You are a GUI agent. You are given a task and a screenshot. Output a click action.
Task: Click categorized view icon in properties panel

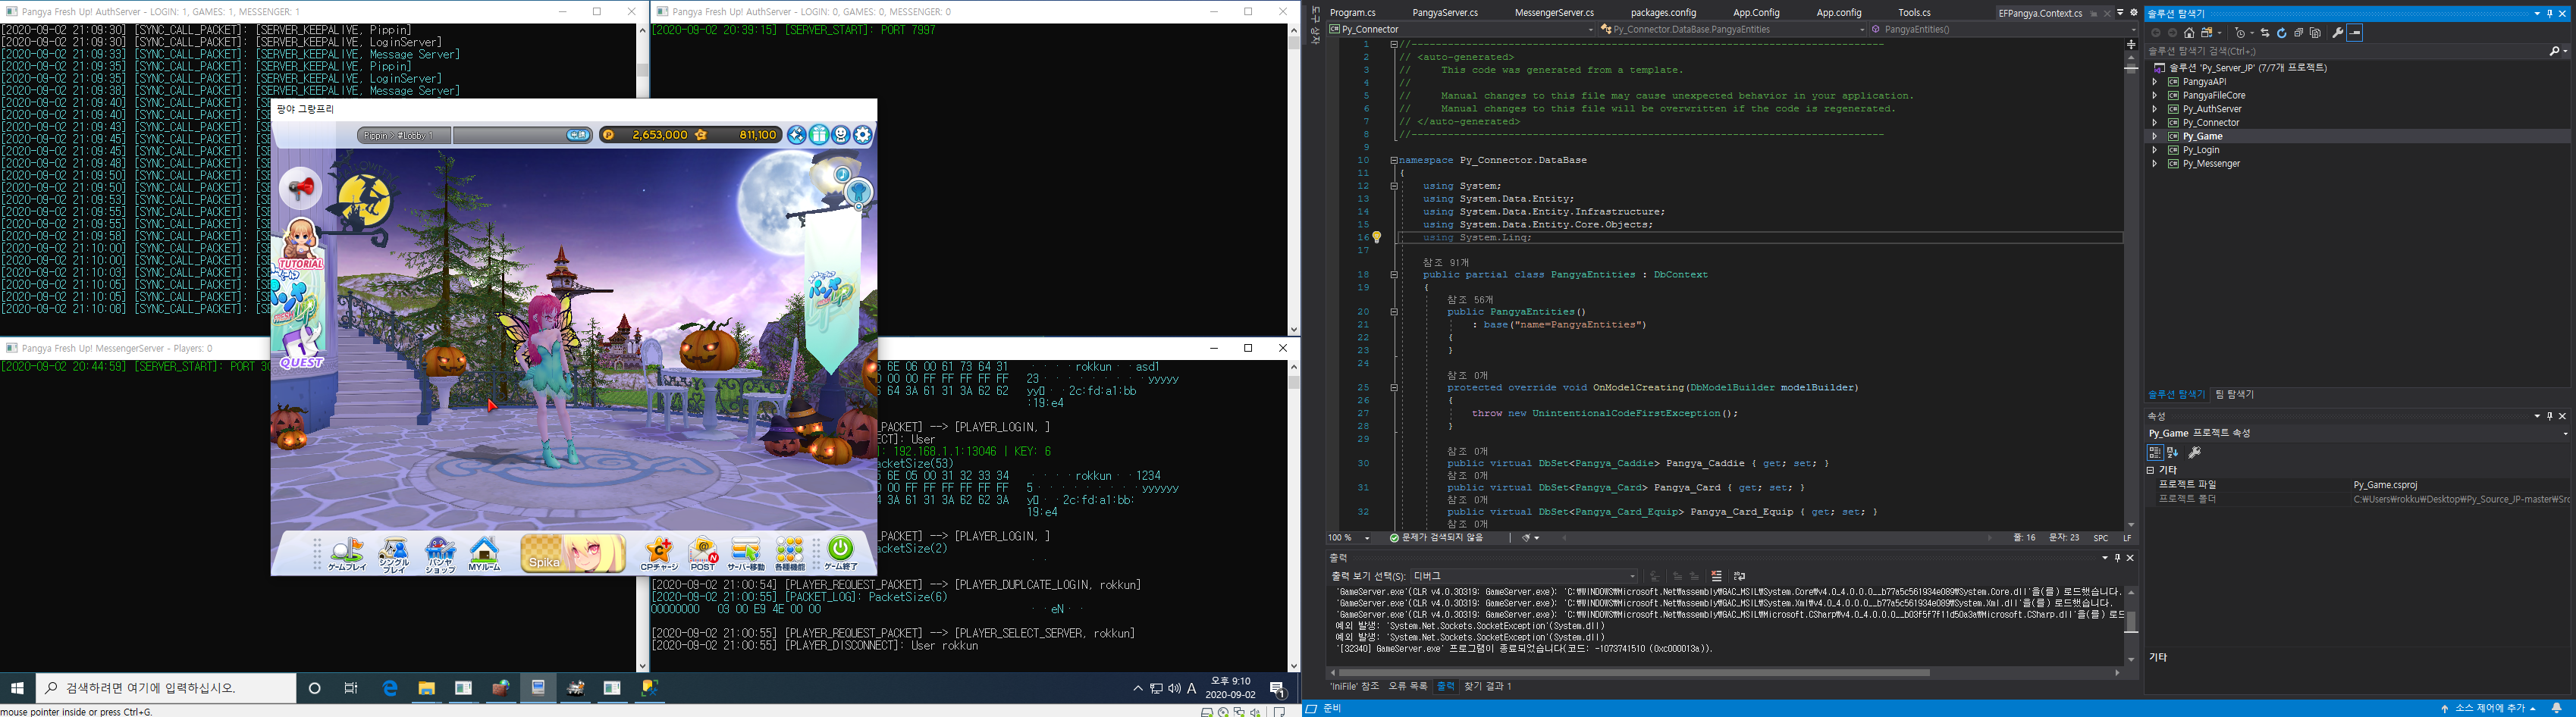[2154, 453]
